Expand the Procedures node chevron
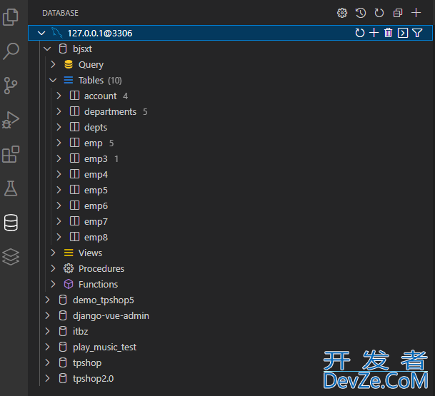This screenshot has height=396, width=435. 53,268
